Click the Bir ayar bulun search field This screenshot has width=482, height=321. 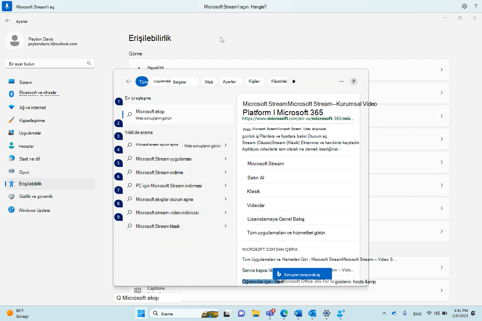50,63
